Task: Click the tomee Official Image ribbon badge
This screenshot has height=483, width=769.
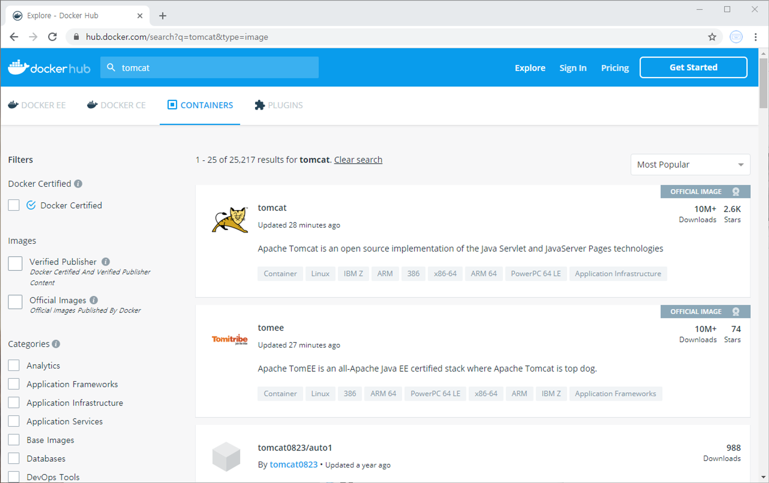Action: coord(705,311)
